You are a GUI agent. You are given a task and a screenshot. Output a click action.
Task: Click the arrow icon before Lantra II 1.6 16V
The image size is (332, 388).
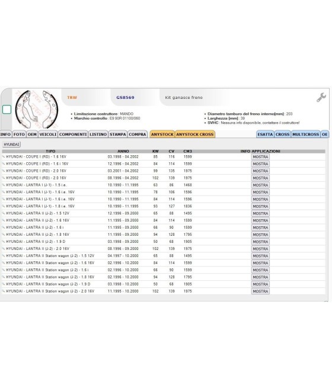click(4, 220)
